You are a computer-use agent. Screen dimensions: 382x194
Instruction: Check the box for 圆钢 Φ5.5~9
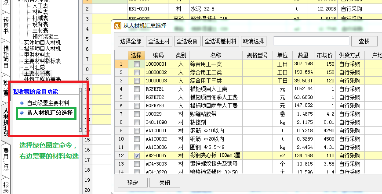[137, 148]
